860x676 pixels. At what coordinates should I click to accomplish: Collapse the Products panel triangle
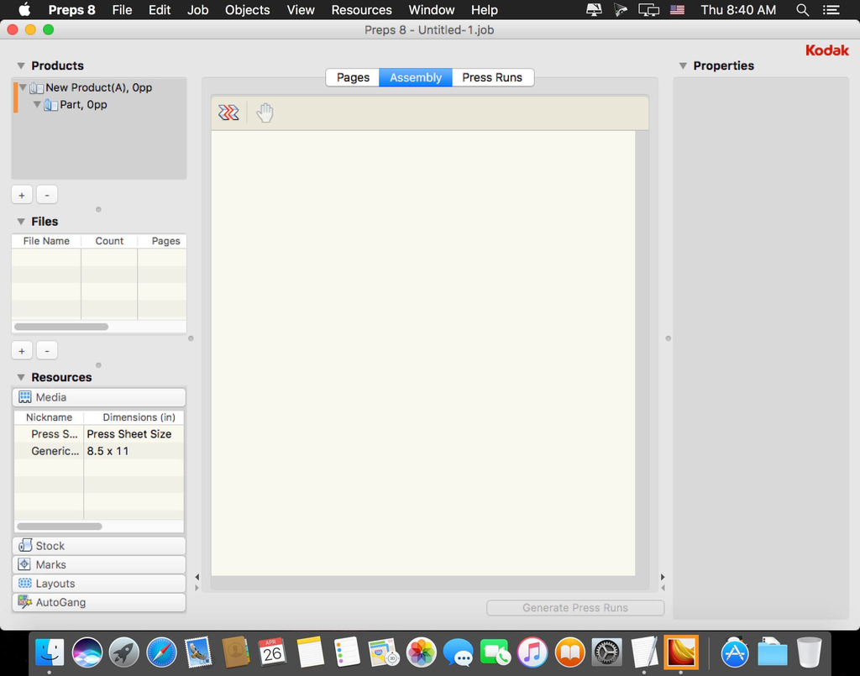21,66
